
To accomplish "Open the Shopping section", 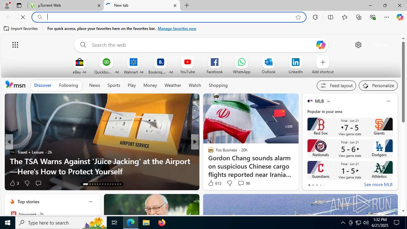I will [218, 85].
